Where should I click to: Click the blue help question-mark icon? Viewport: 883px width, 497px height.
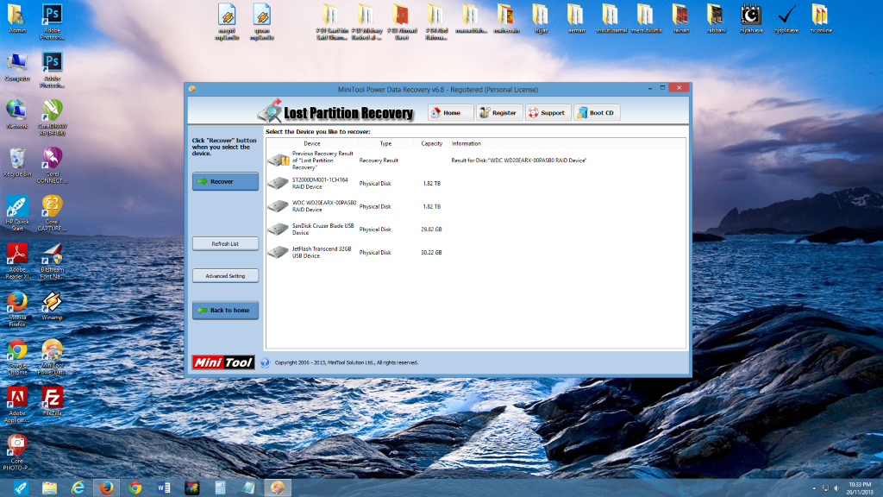[265, 363]
